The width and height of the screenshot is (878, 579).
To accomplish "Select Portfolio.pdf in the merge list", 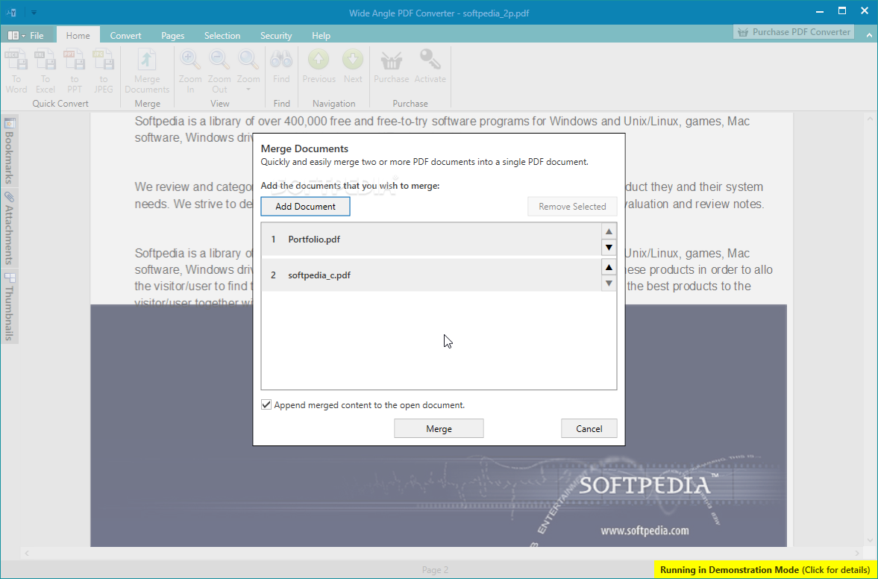I will click(x=431, y=239).
